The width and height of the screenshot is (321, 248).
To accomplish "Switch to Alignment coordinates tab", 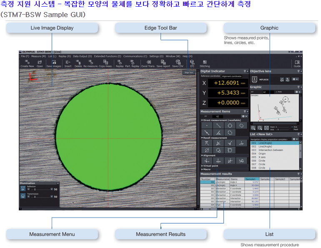I will [231, 77].
